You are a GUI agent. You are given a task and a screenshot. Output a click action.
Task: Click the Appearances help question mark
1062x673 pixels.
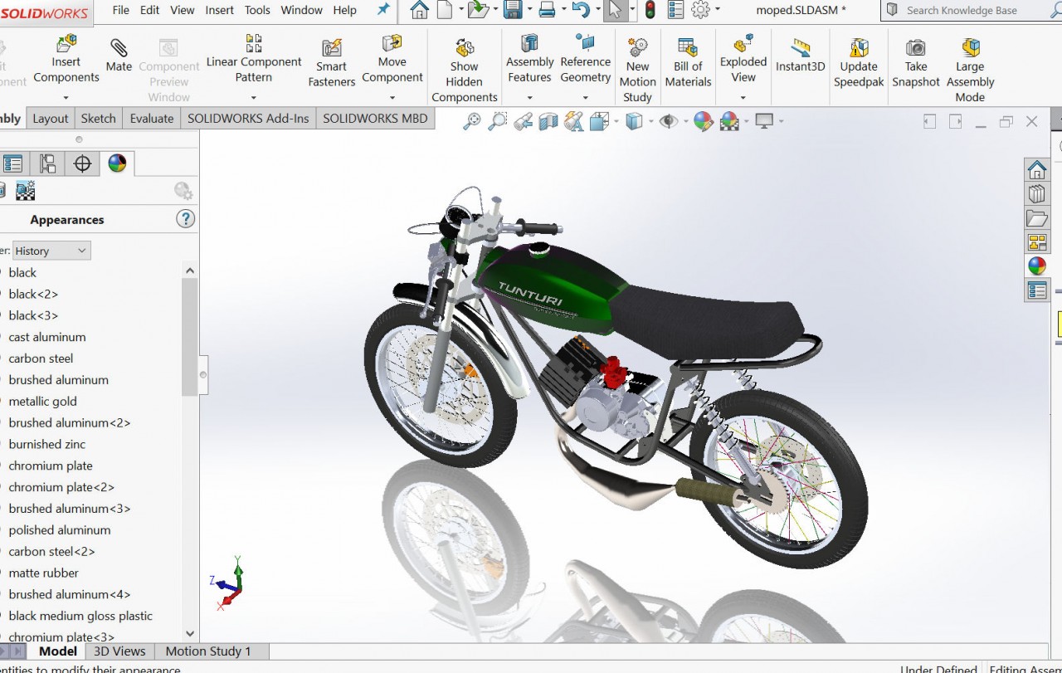coord(185,219)
